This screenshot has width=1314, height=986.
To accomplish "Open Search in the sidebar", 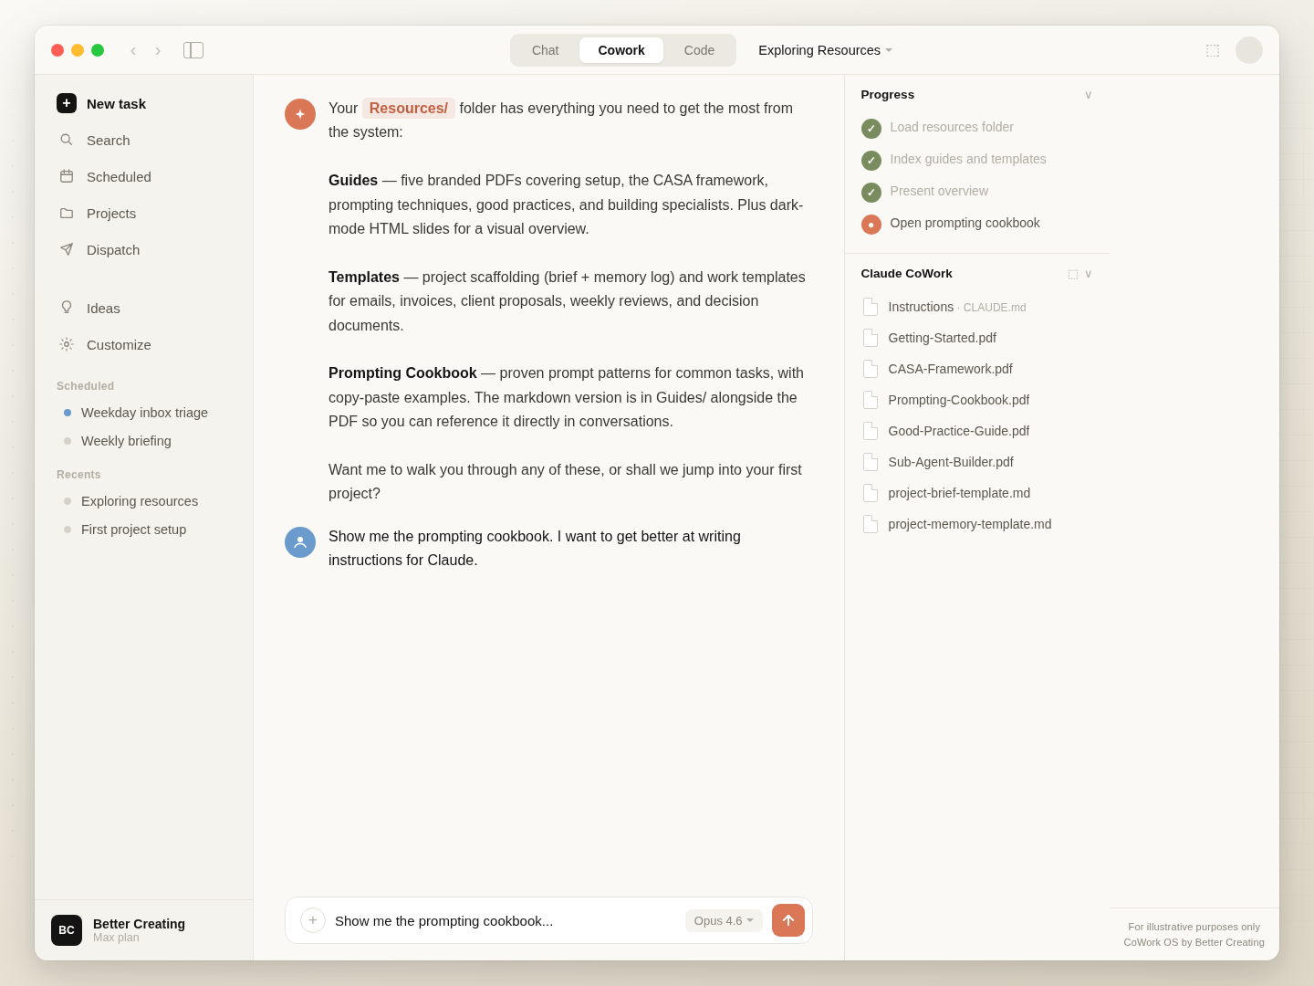I will coord(108,140).
